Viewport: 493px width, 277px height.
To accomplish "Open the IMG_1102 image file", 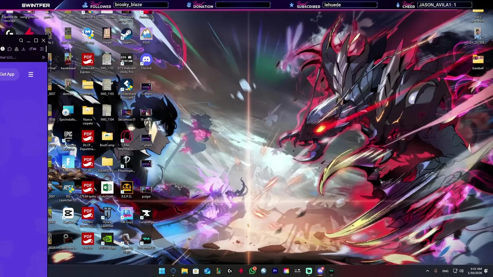I will point(107,62).
